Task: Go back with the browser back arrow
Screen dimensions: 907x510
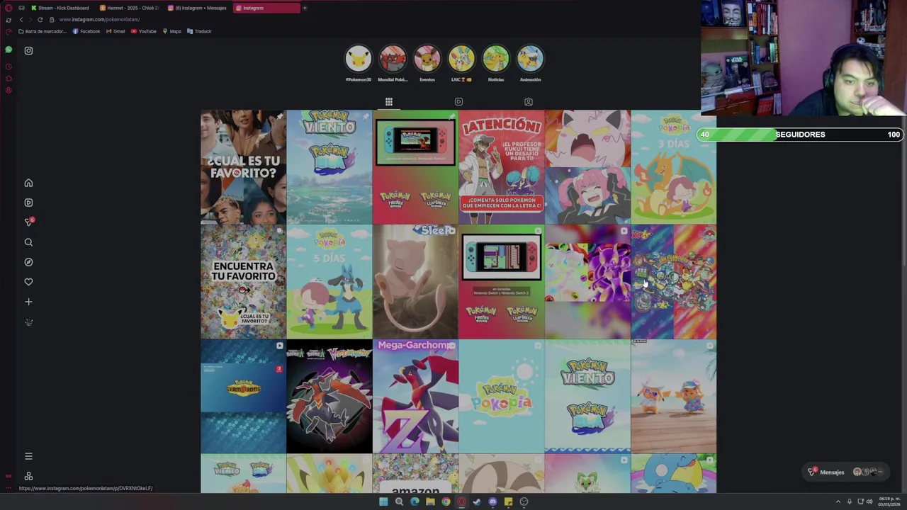Action: point(21,19)
